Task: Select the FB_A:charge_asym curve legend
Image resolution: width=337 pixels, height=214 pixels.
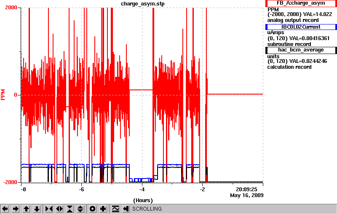Action: coord(301,3)
